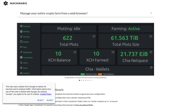Select the fourth carousel dot
The height and width of the screenshot is (106, 171).
86,80
